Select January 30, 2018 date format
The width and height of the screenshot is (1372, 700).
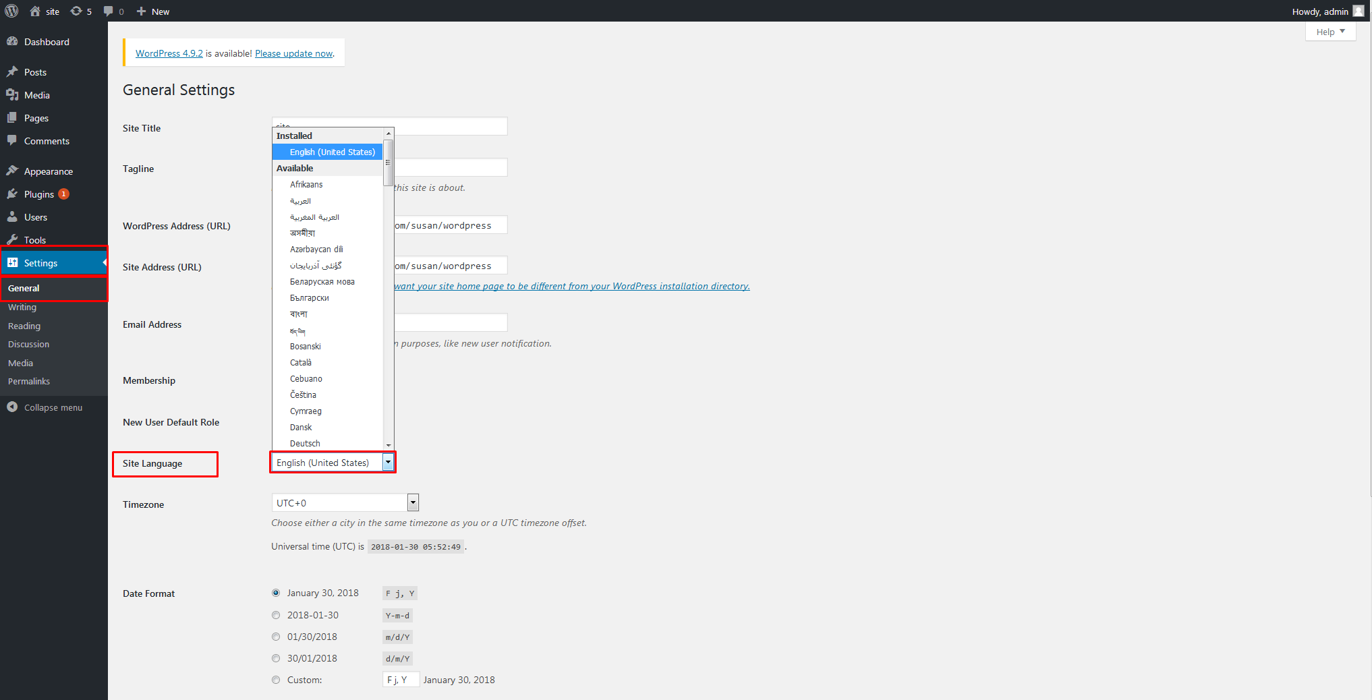point(276,593)
